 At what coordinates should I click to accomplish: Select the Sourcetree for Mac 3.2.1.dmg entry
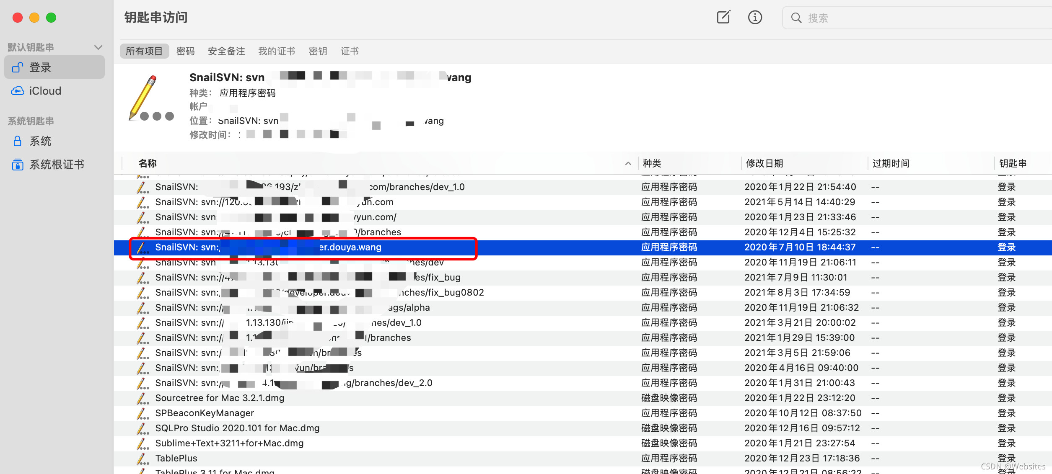[220, 398]
